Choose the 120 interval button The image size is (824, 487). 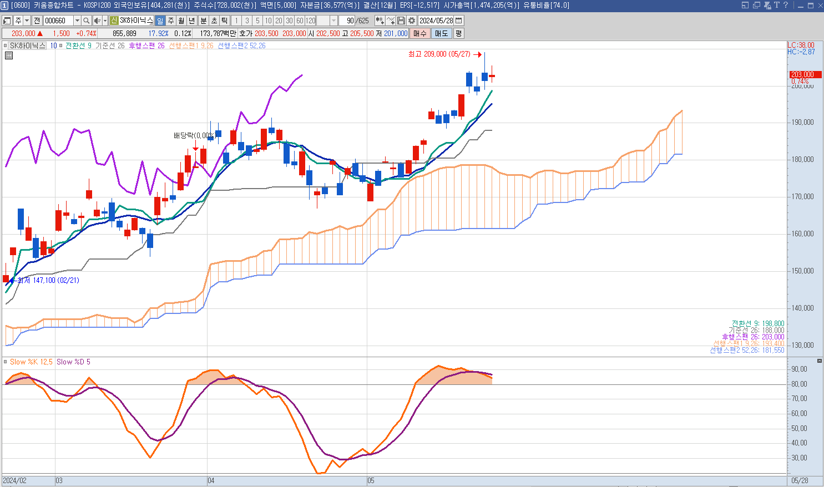pos(311,21)
